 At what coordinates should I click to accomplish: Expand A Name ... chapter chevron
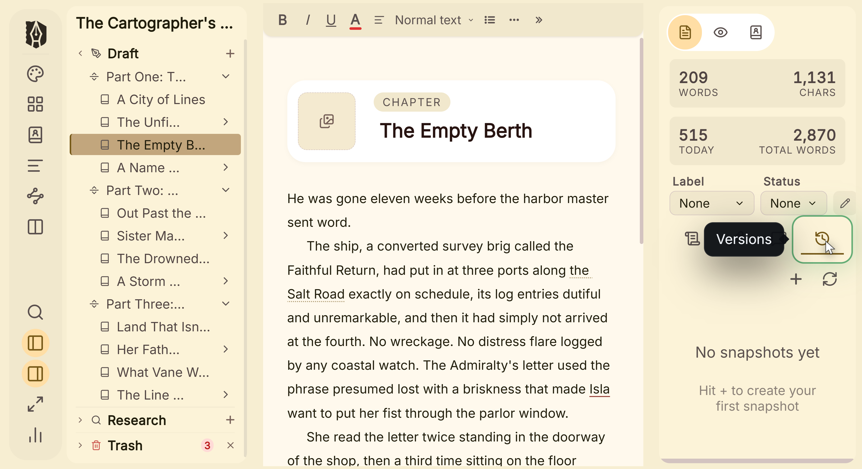[x=226, y=167]
